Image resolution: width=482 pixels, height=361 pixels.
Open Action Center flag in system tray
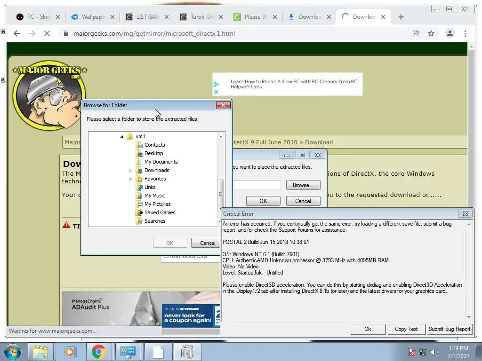[x=412, y=352]
